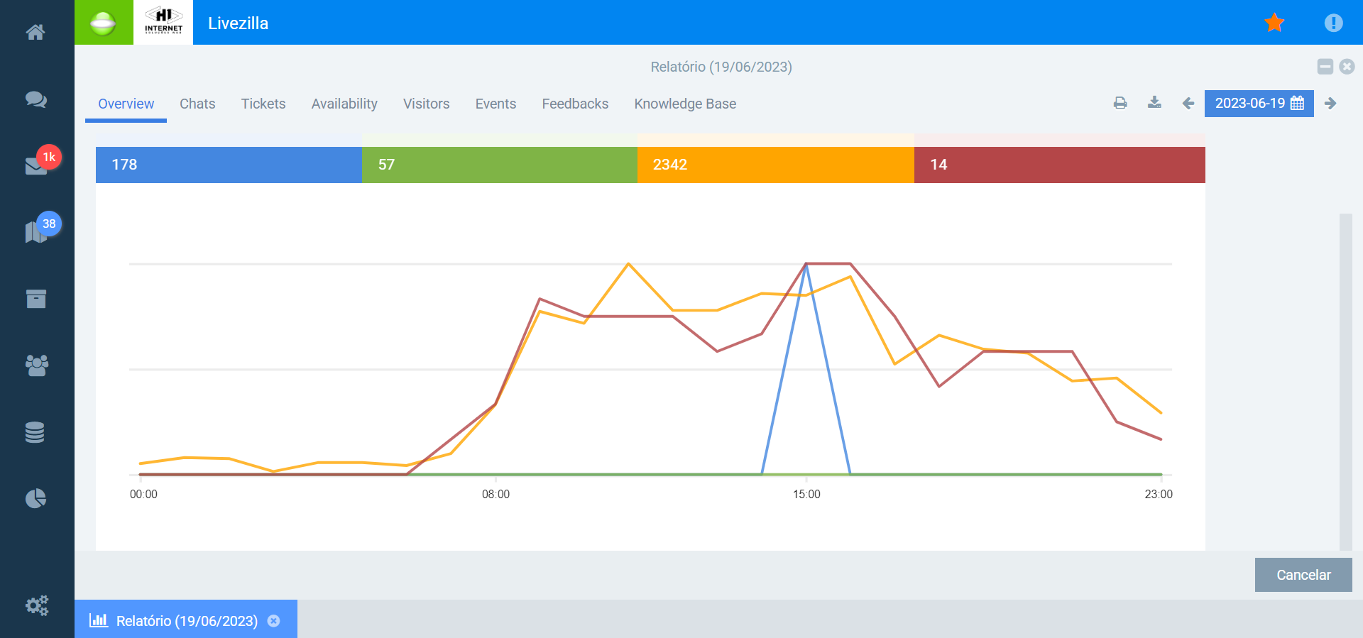Click the bar chart icon in the bottom tab
The image size is (1363, 638).
coord(99,620)
